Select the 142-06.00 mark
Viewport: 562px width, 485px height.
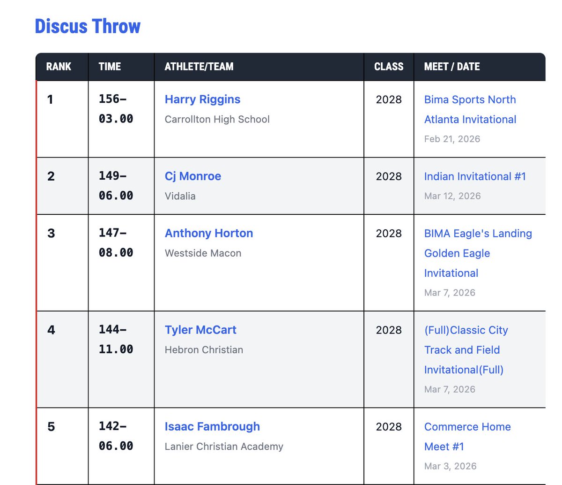[x=116, y=436]
